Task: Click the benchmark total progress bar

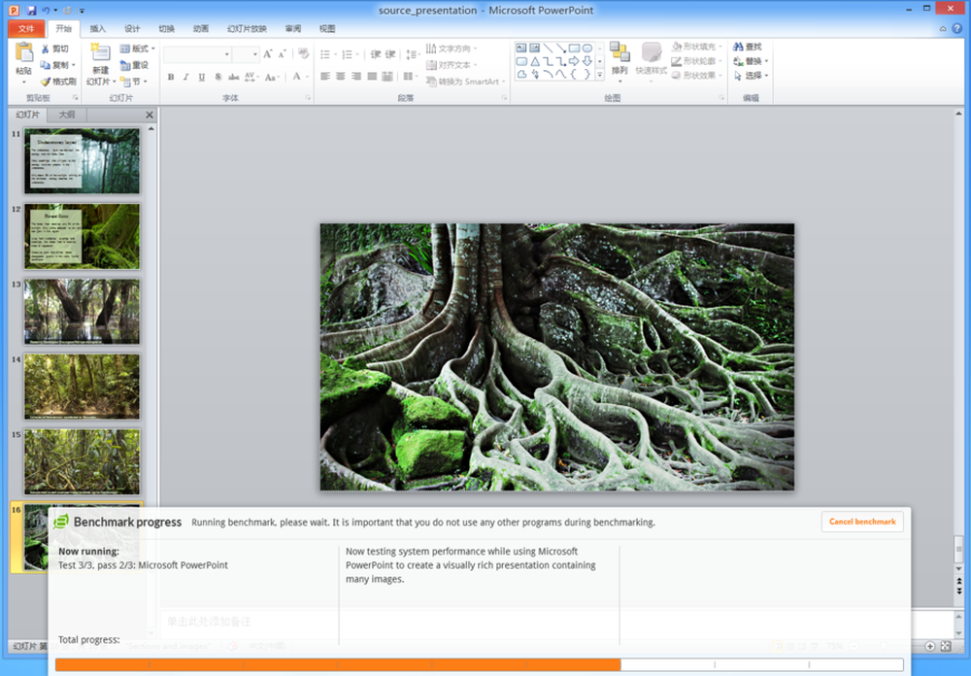Action: (x=479, y=665)
